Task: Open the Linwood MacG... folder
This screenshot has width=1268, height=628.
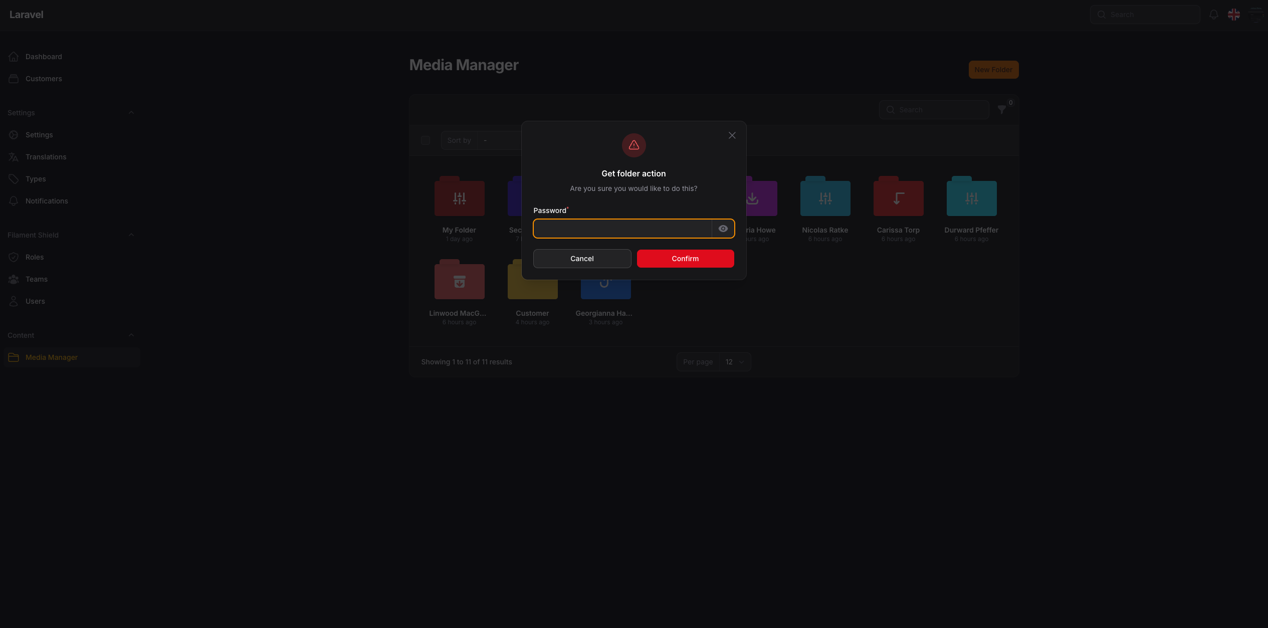Action: point(459,280)
